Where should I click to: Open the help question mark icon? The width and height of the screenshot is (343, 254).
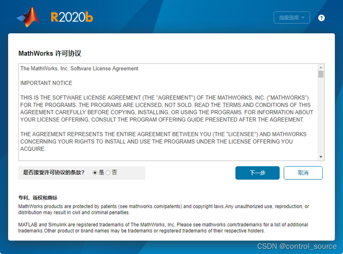(321, 18)
